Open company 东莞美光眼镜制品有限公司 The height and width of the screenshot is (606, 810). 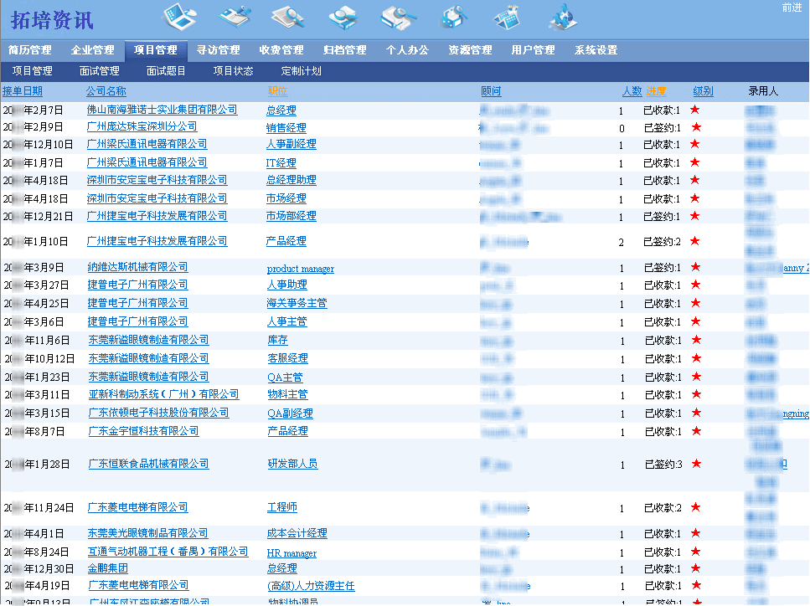[x=147, y=532]
